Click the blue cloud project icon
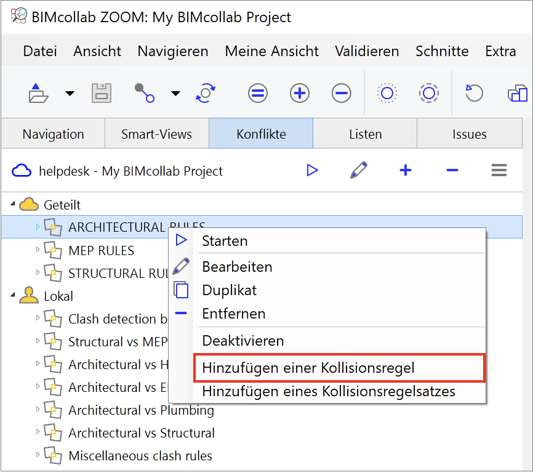The image size is (533, 472). [22, 171]
